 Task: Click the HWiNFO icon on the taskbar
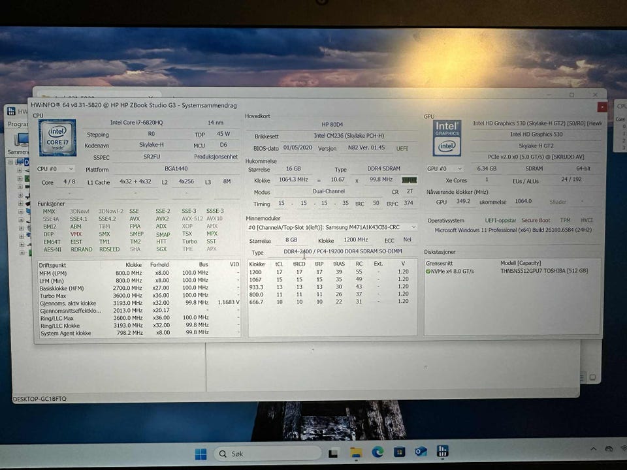click(442, 451)
